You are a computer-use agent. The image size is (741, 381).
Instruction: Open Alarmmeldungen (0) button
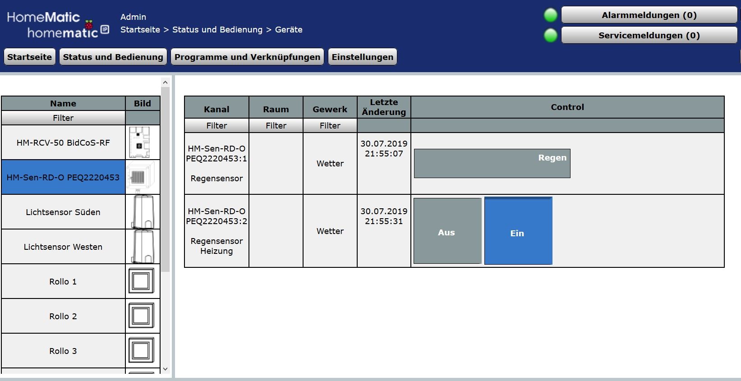[649, 15]
